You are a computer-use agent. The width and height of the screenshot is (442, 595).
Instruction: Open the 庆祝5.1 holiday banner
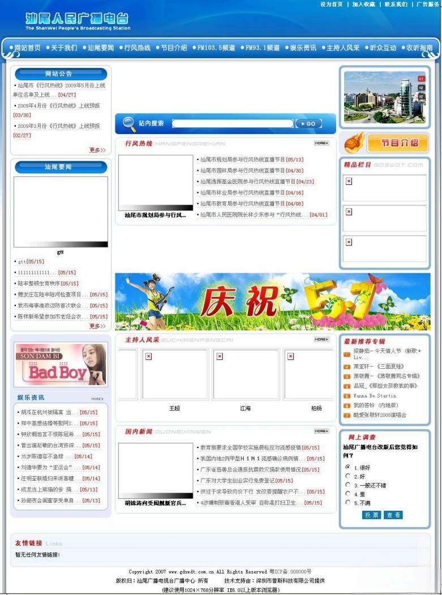(x=273, y=301)
